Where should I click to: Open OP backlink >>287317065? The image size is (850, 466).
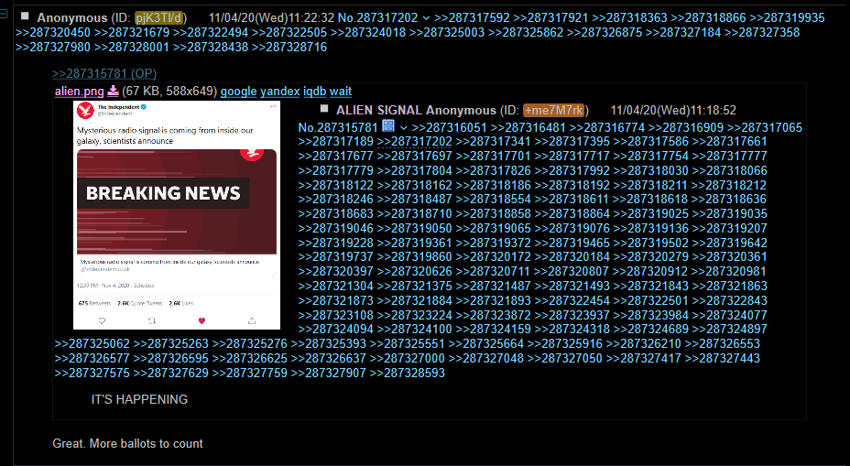tap(764, 128)
